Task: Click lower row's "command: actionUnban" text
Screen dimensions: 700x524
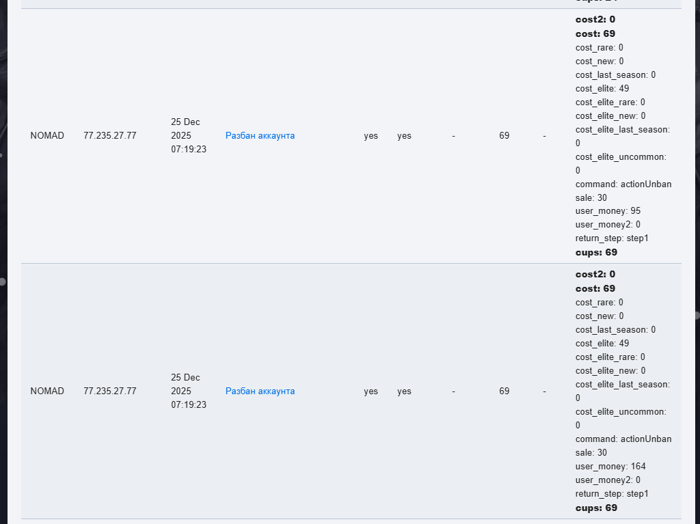Action: pos(623,439)
